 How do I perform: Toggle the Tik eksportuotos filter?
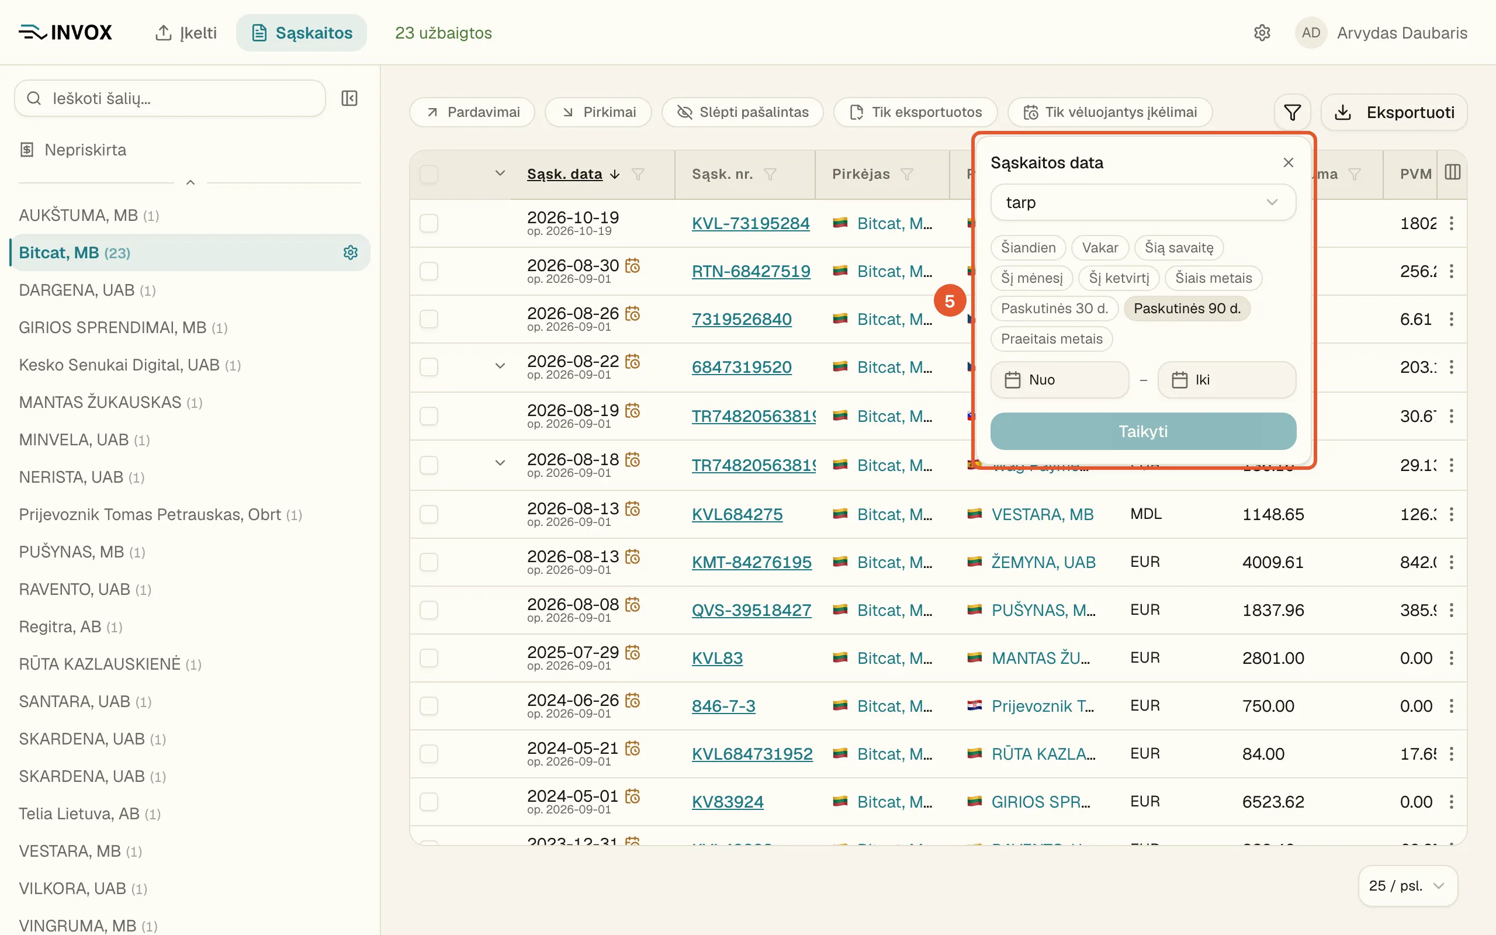(x=916, y=113)
